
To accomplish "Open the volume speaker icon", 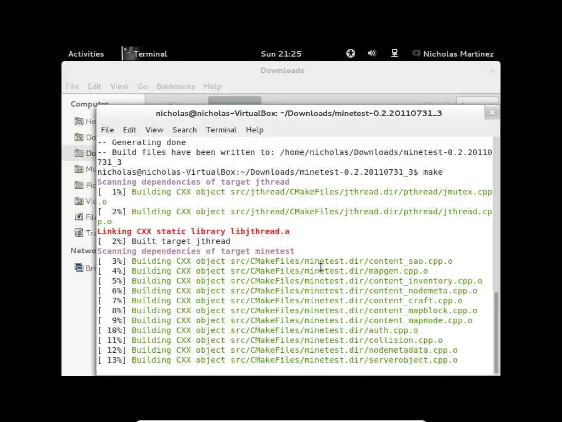I will click(372, 53).
